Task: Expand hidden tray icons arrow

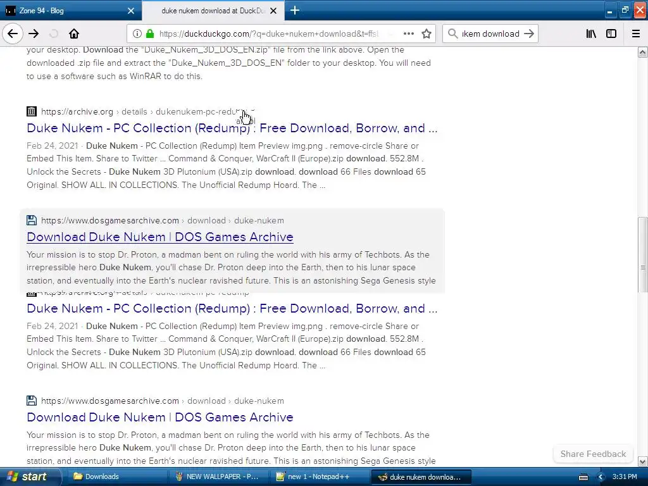Action: click(x=601, y=477)
